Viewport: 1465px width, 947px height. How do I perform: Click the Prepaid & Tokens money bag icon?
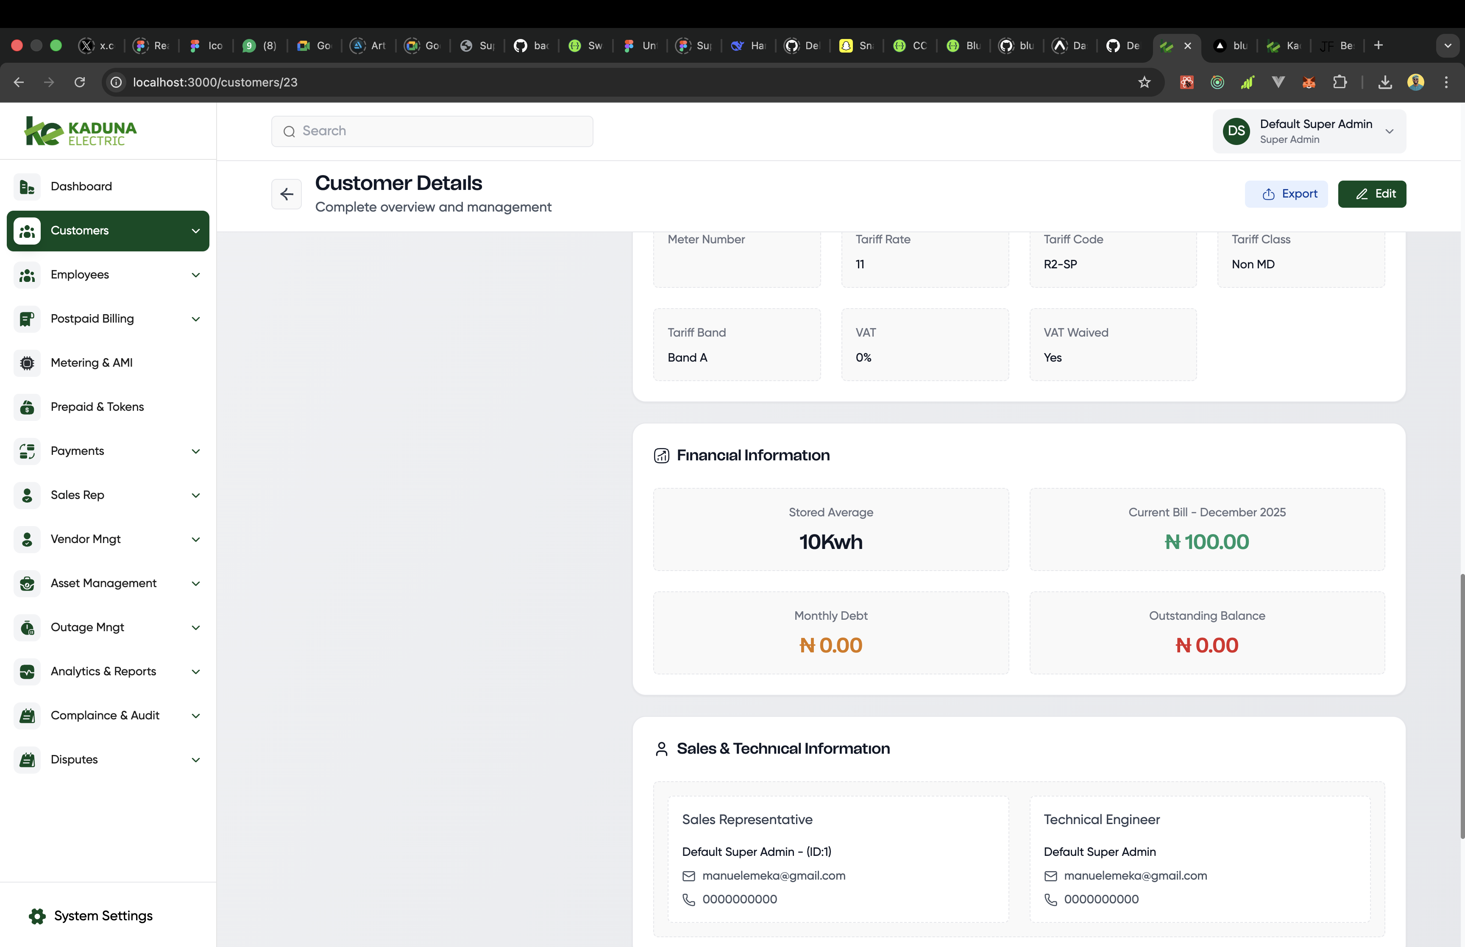pos(27,407)
